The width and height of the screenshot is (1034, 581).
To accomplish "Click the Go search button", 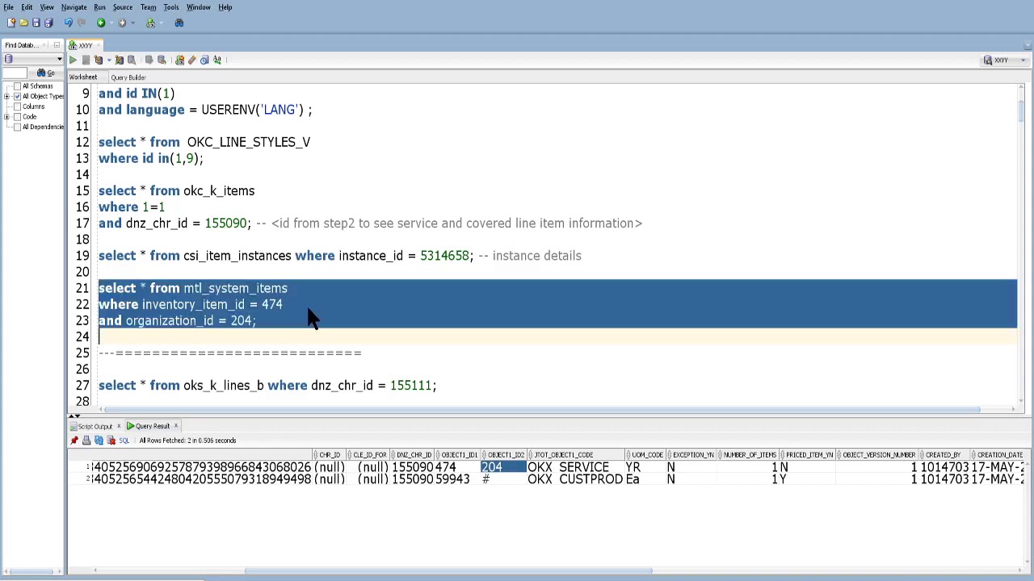I will point(45,73).
